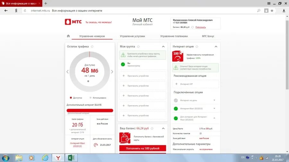The image size is (289, 162).
Task: Open browser downloads
Action: click(x=284, y=11)
